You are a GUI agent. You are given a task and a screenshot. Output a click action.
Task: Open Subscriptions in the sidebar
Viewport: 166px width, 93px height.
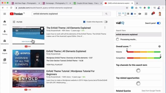5,42
